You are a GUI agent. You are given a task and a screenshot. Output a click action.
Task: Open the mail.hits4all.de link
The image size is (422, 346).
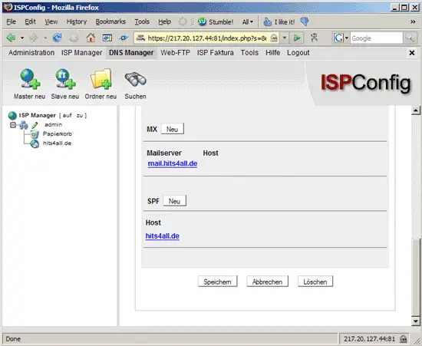pos(173,163)
